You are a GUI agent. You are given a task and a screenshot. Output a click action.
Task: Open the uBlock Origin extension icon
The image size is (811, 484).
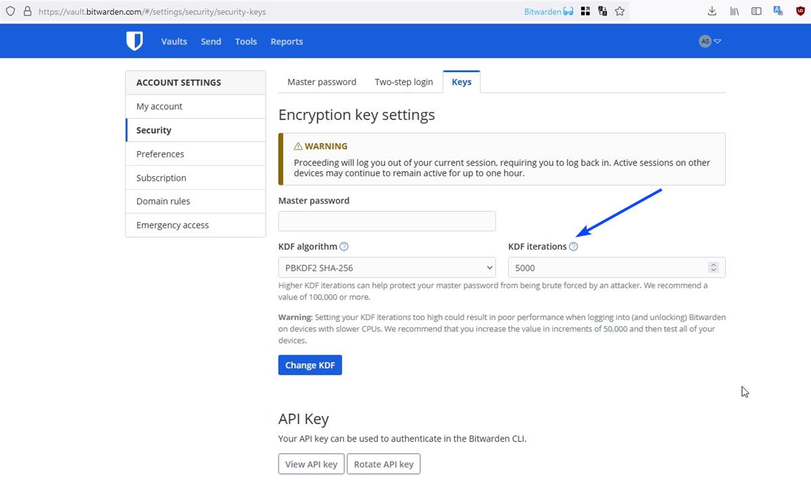[800, 11]
